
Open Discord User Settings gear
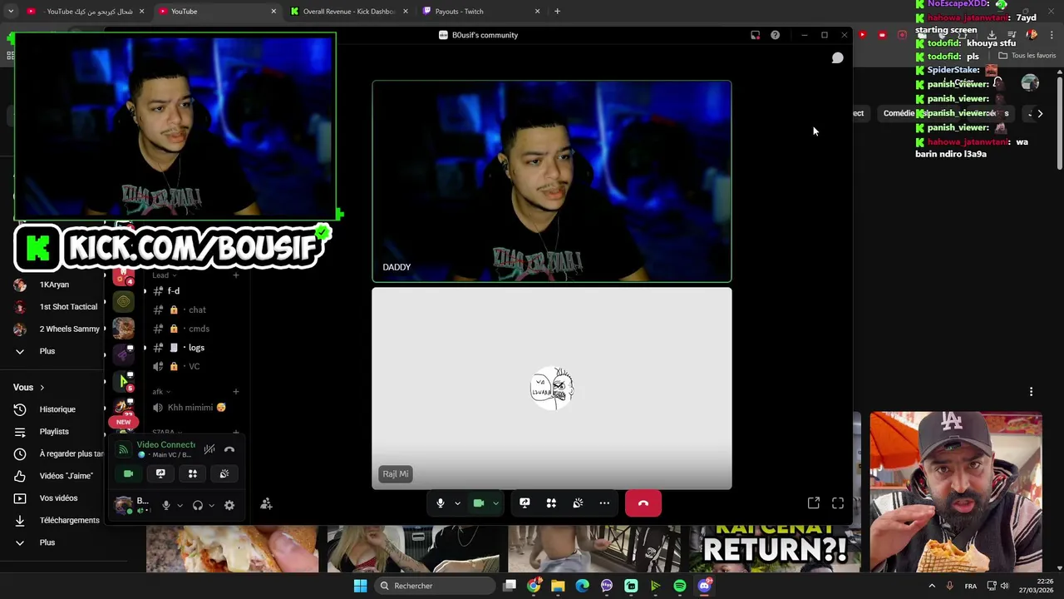coord(229,505)
